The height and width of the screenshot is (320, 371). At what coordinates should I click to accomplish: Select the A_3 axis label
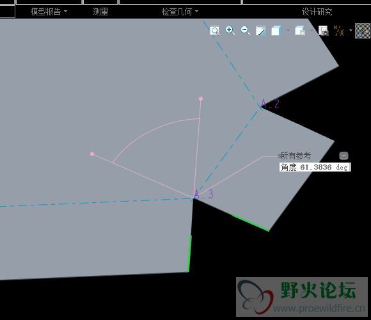(203, 194)
